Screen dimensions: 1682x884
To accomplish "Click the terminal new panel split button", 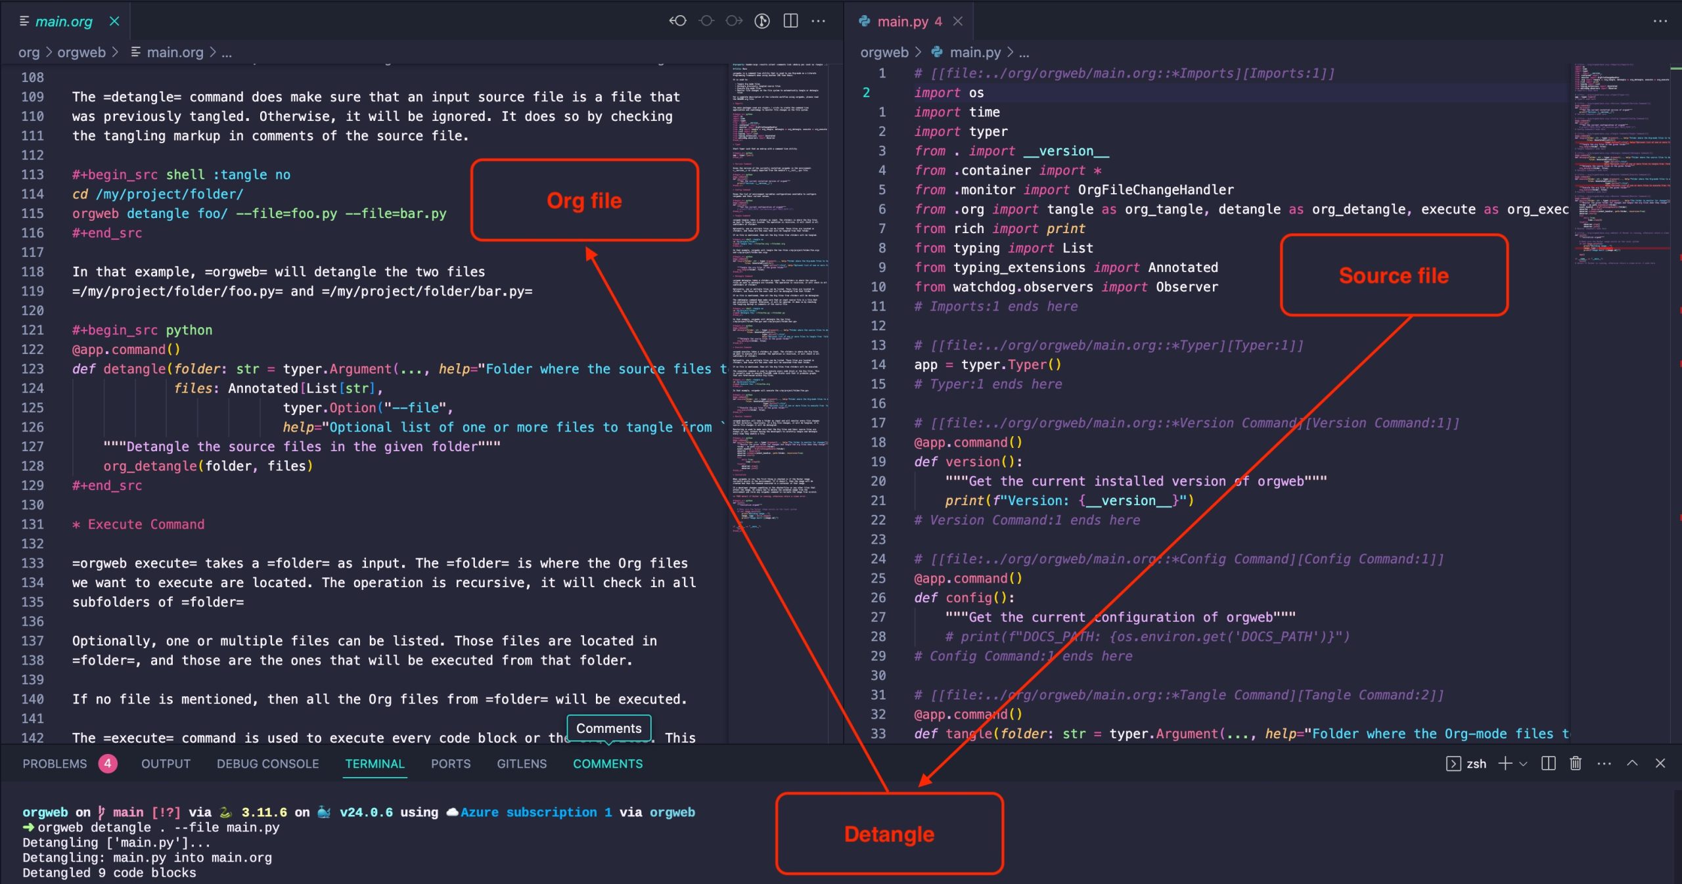I will pos(1546,764).
